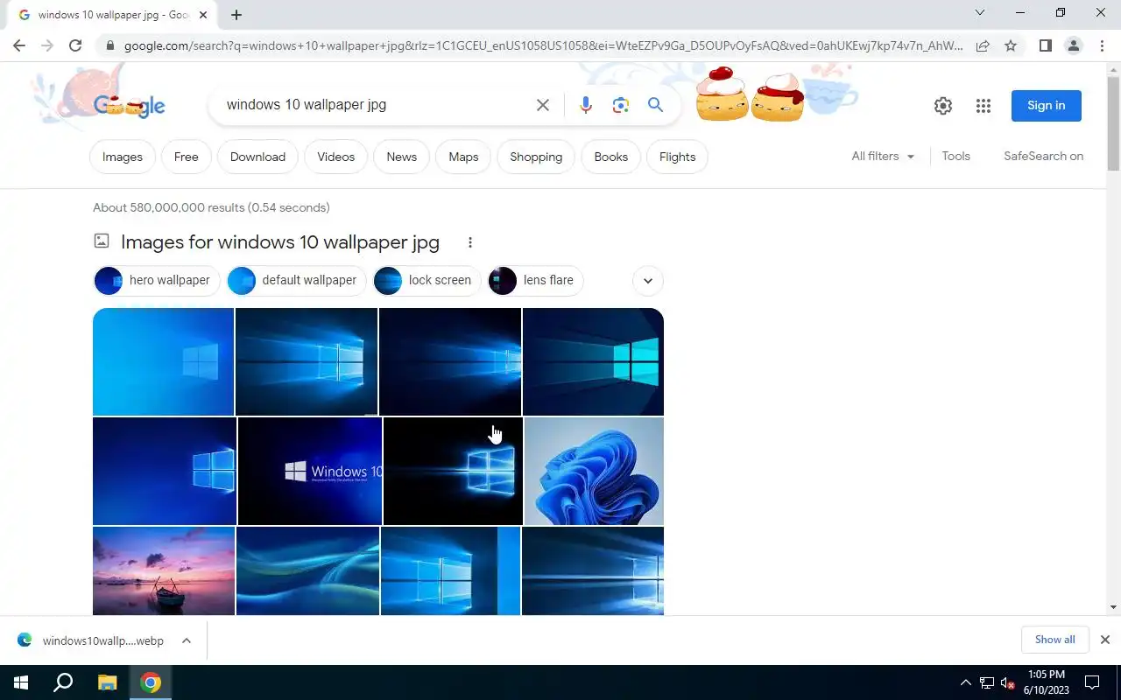Click the page vertical scrollbar thumb
The width and height of the screenshot is (1121, 700).
coord(1113,122)
